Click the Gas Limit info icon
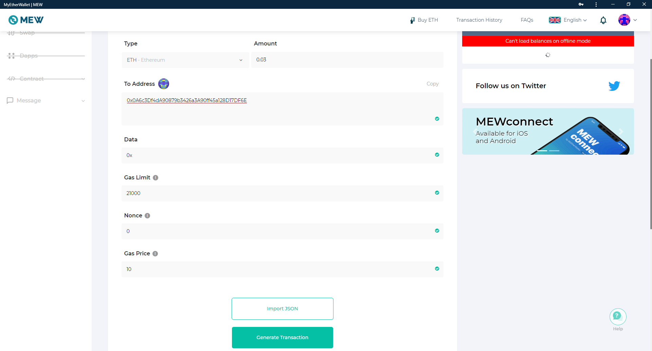652x351 pixels. tap(156, 178)
